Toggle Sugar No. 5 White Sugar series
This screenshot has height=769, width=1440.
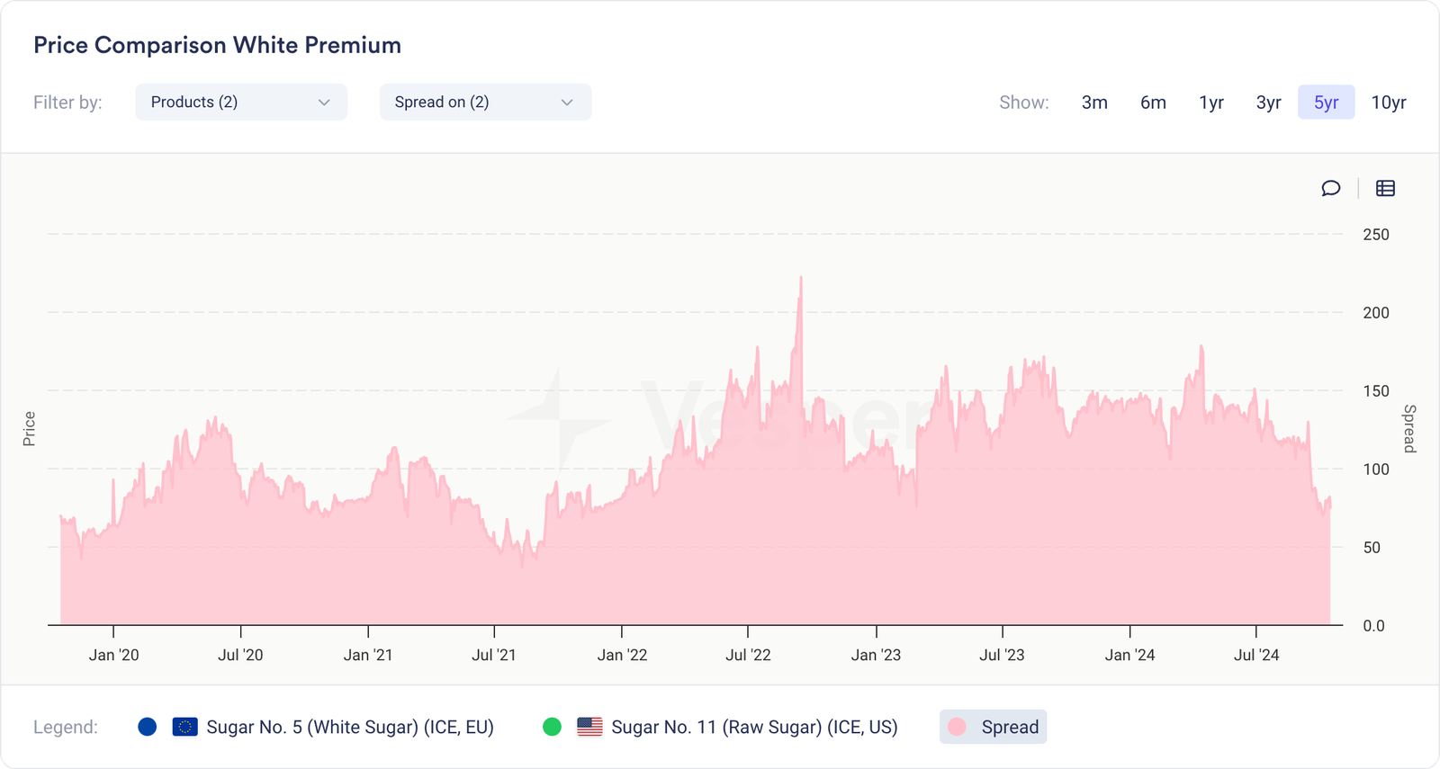[349, 727]
